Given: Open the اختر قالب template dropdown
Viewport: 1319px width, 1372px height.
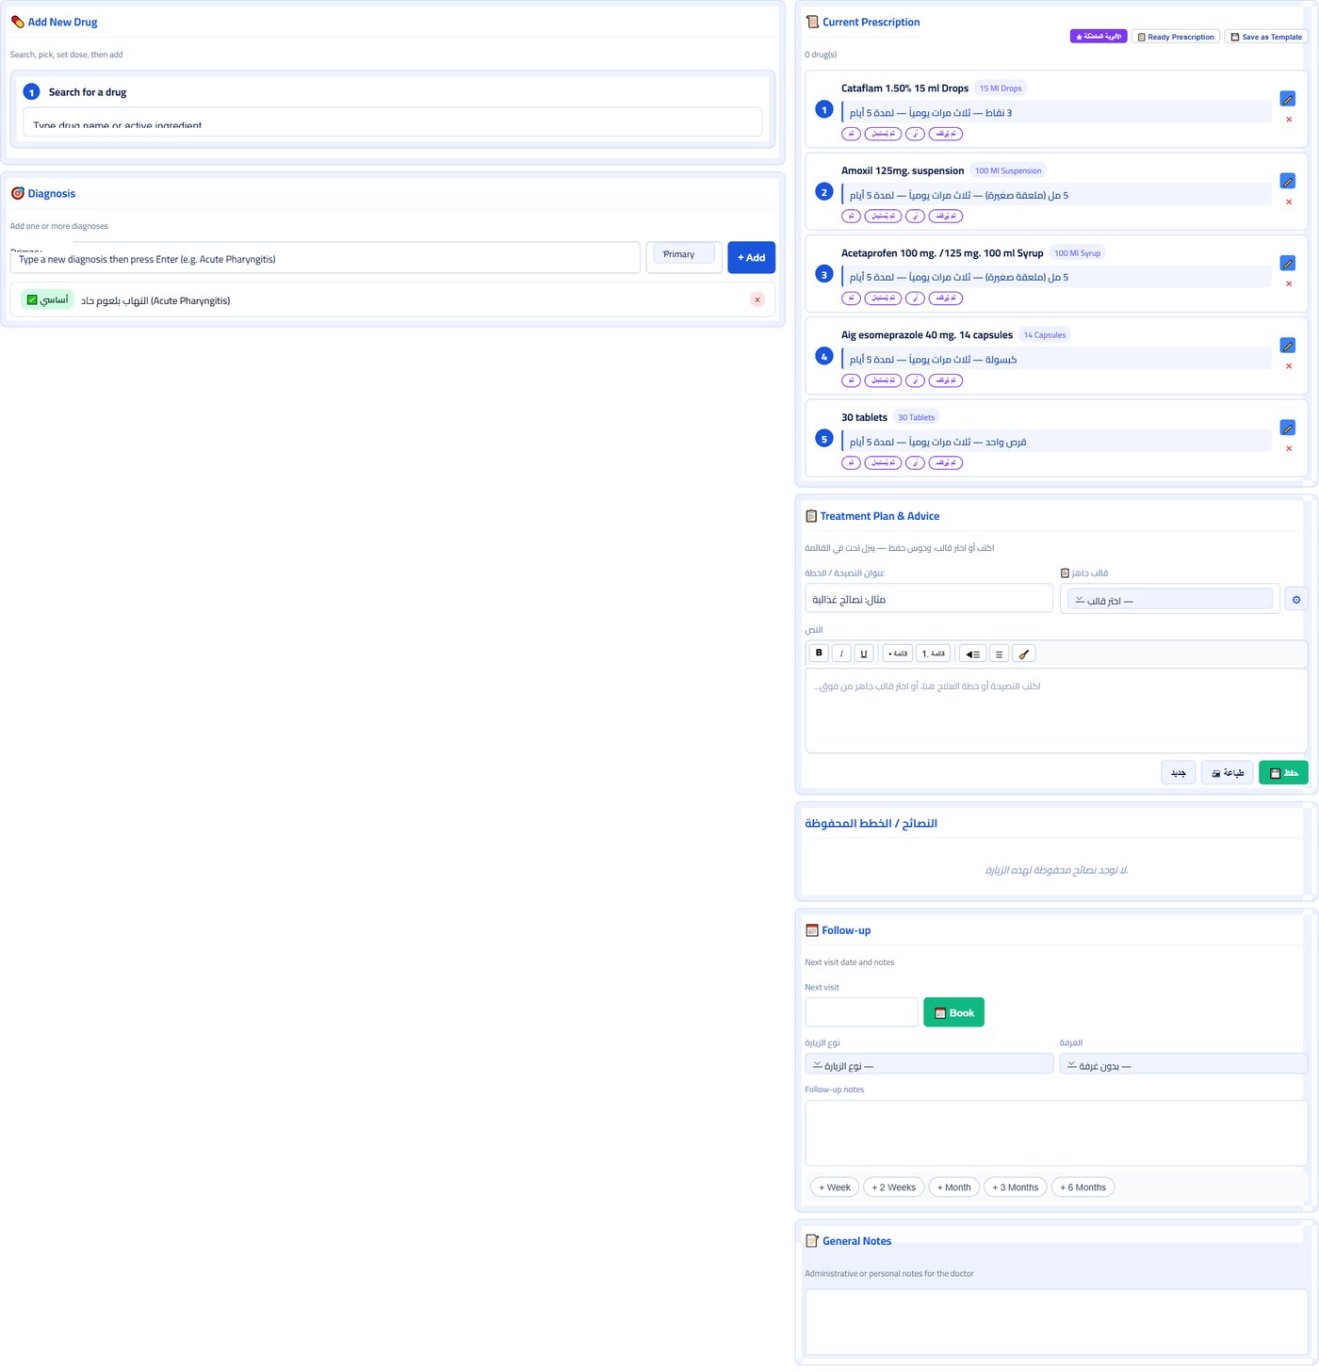Looking at the screenshot, I should pyautogui.click(x=1170, y=600).
